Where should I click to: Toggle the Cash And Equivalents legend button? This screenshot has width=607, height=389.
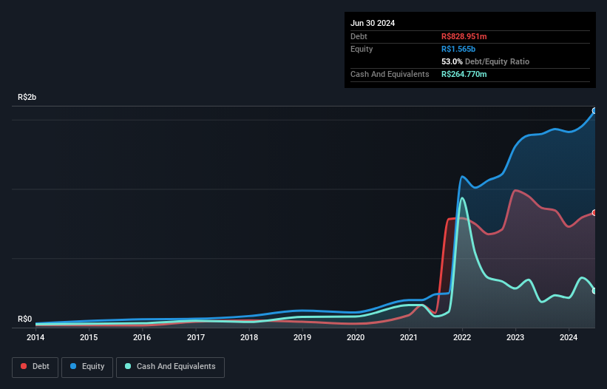(x=170, y=367)
